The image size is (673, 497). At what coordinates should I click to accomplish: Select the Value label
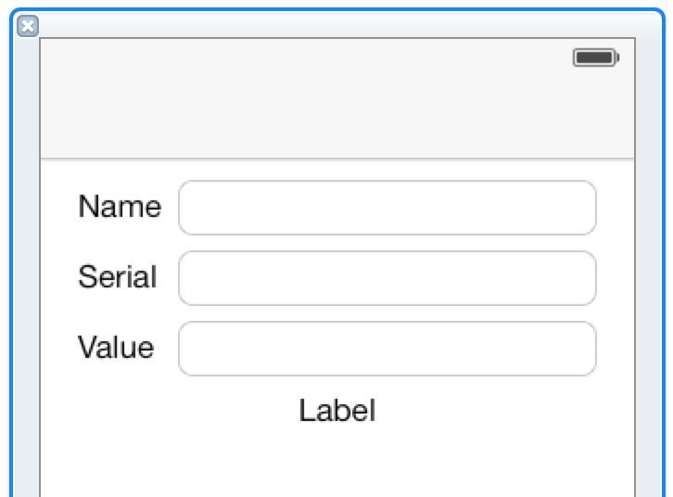[116, 347]
